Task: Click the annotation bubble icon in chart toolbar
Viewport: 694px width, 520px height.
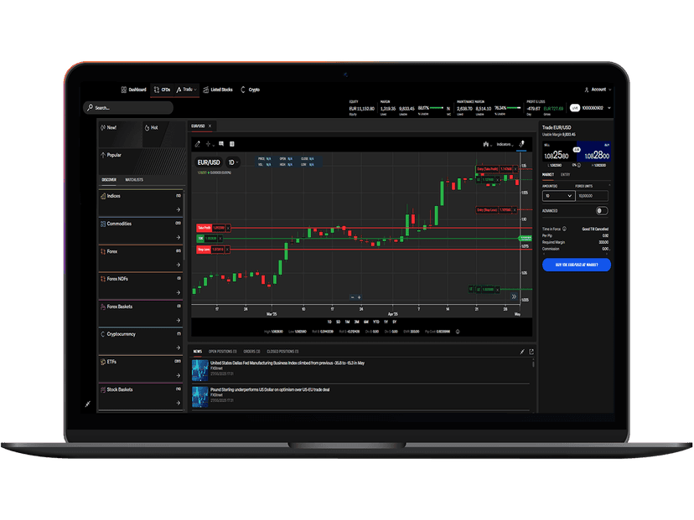Action: (x=222, y=144)
